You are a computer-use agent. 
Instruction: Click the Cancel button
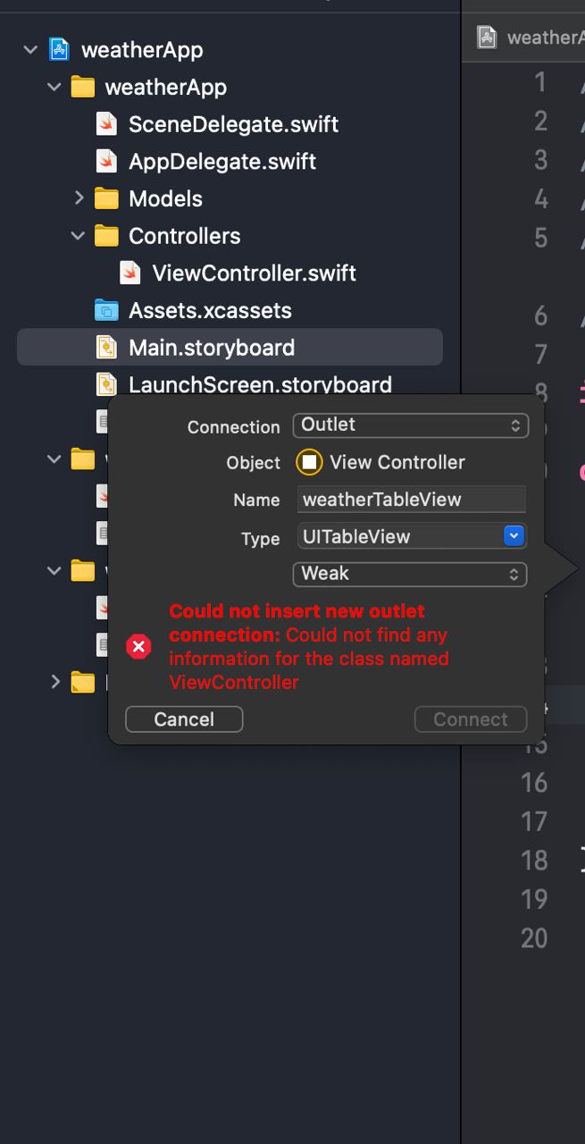(184, 719)
